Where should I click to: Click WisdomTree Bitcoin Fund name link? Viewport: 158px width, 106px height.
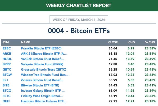(x=45, y=75)
